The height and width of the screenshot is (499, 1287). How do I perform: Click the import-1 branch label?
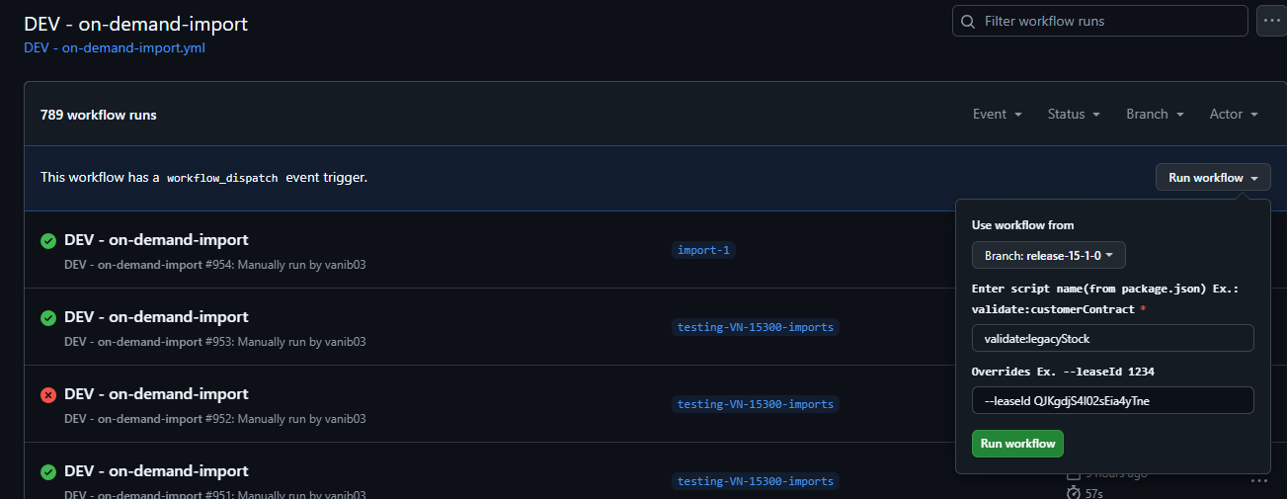[703, 250]
